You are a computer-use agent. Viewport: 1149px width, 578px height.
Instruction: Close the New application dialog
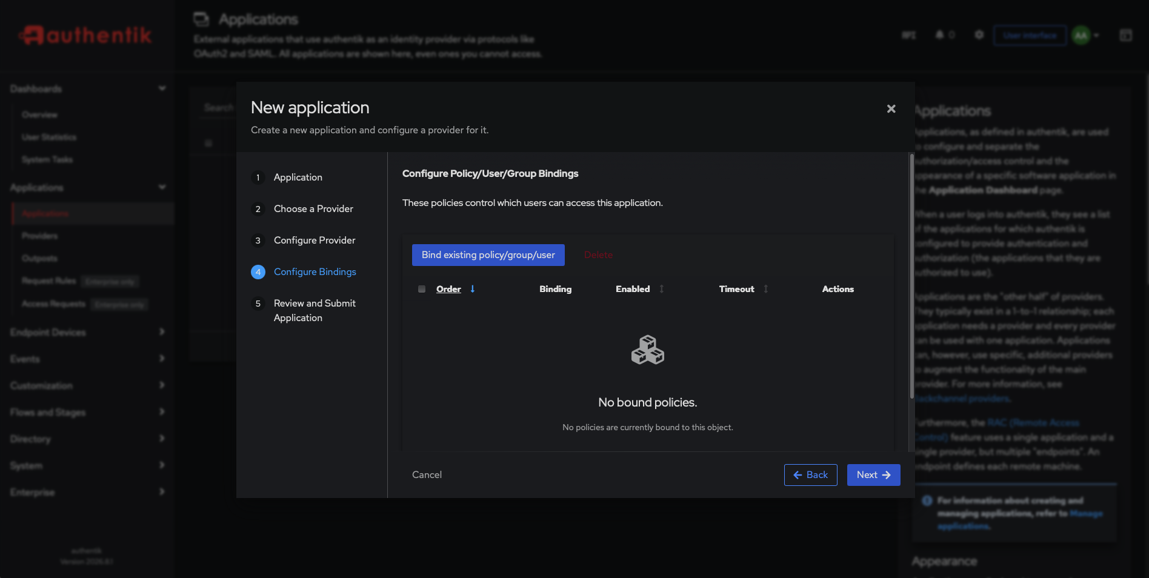click(x=891, y=109)
